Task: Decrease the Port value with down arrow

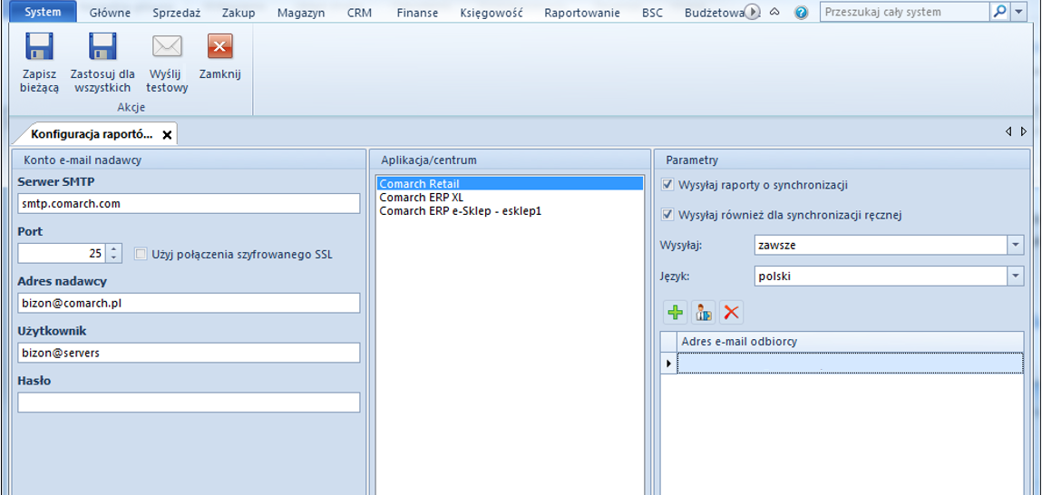Action: (x=113, y=257)
